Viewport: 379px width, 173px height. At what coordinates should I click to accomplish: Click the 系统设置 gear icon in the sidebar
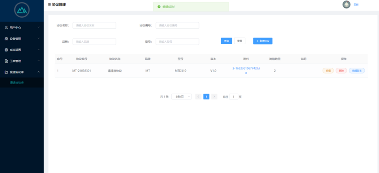tap(6, 50)
